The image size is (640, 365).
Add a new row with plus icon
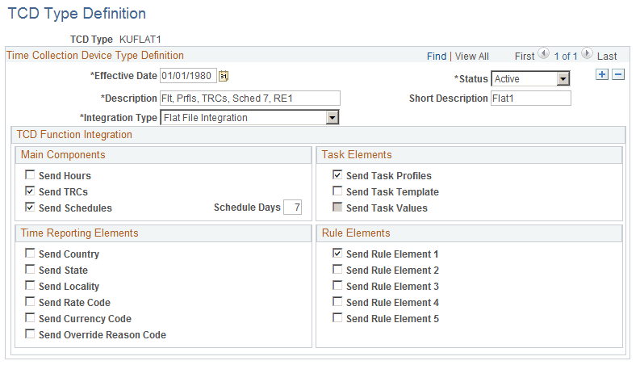(601, 75)
